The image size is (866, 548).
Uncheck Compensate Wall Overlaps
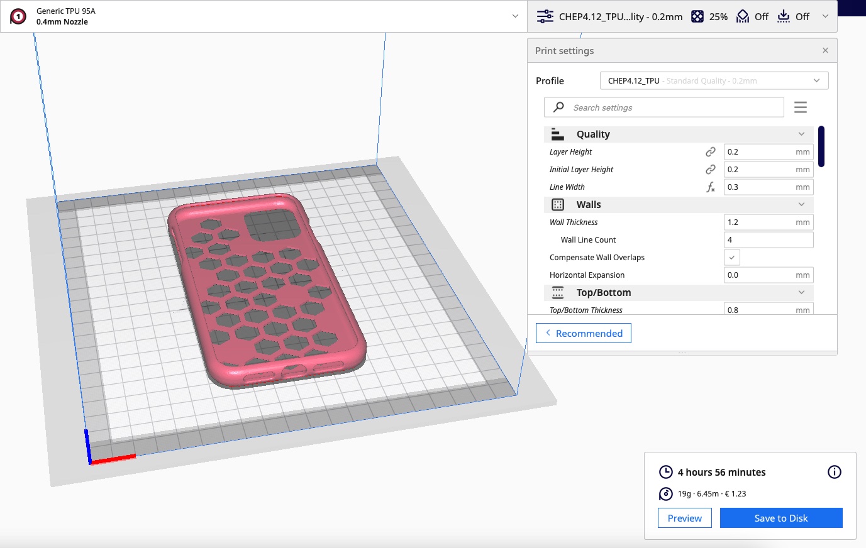pyautogui.click(x=731, y=257)
